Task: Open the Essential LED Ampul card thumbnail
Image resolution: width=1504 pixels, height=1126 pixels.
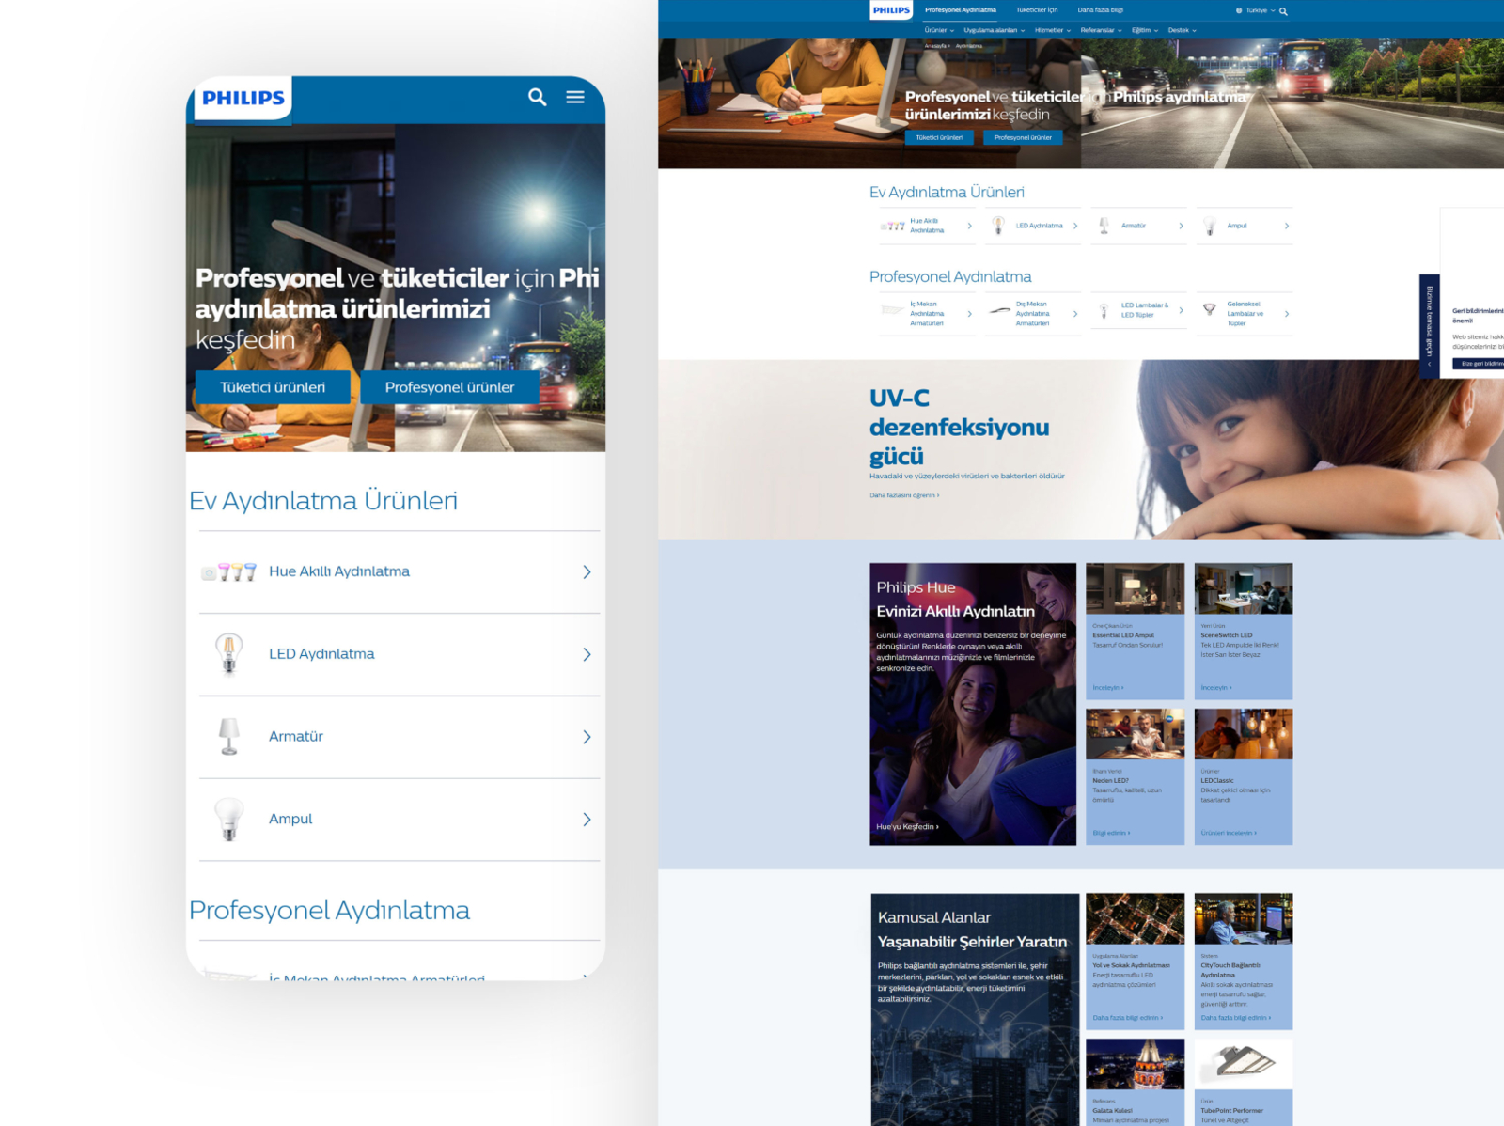Action: click(1135, 588)
